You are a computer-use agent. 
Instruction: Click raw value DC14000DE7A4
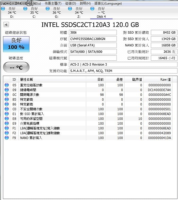[x=159, y=90]
